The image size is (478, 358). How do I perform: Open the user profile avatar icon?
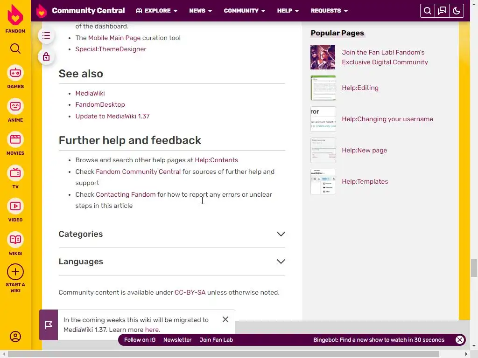pyautogui.click(x=15, y=337)
